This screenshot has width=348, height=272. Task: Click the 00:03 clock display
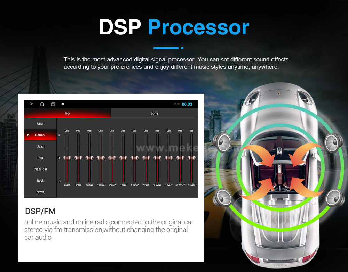(x=187, y=104)
